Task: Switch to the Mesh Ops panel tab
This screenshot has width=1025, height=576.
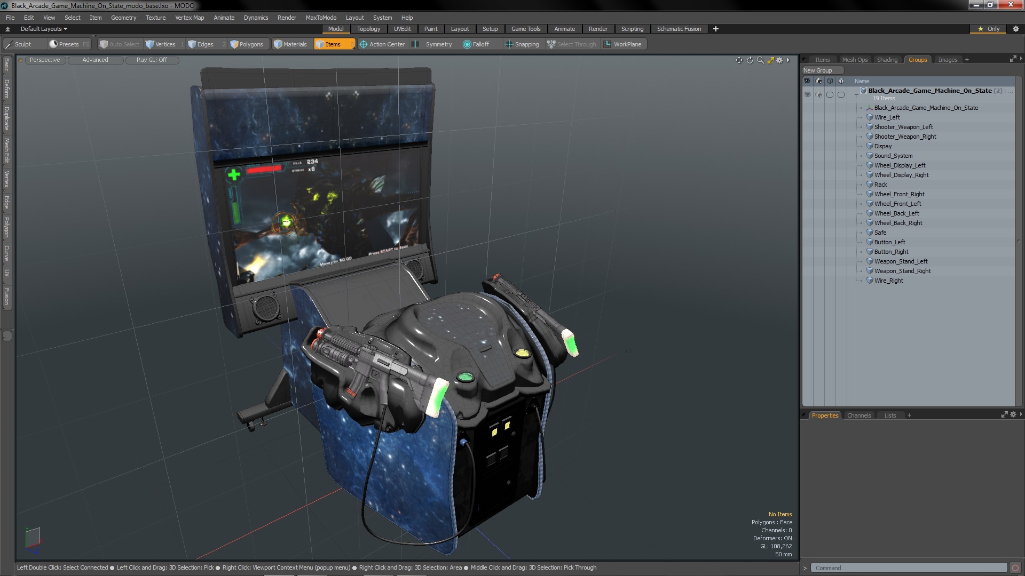Action: 855,60
